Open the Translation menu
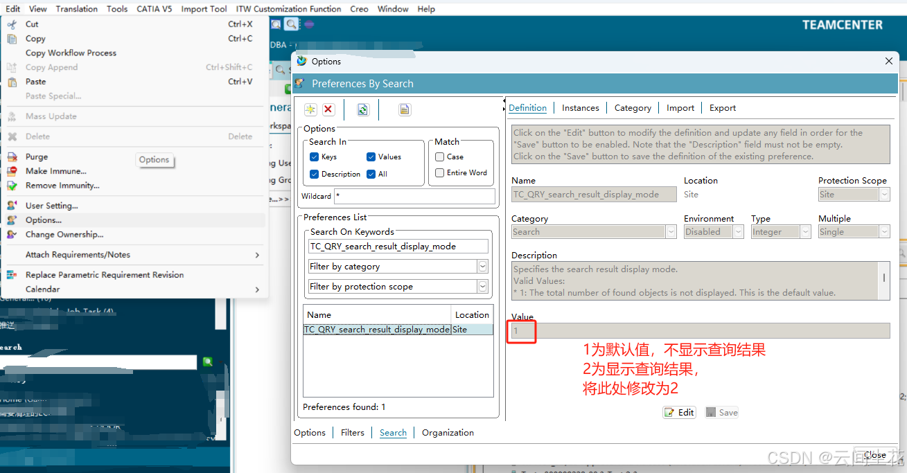This screenshot has height=473, width=907. pyautogui.click(x=77, y=9)
